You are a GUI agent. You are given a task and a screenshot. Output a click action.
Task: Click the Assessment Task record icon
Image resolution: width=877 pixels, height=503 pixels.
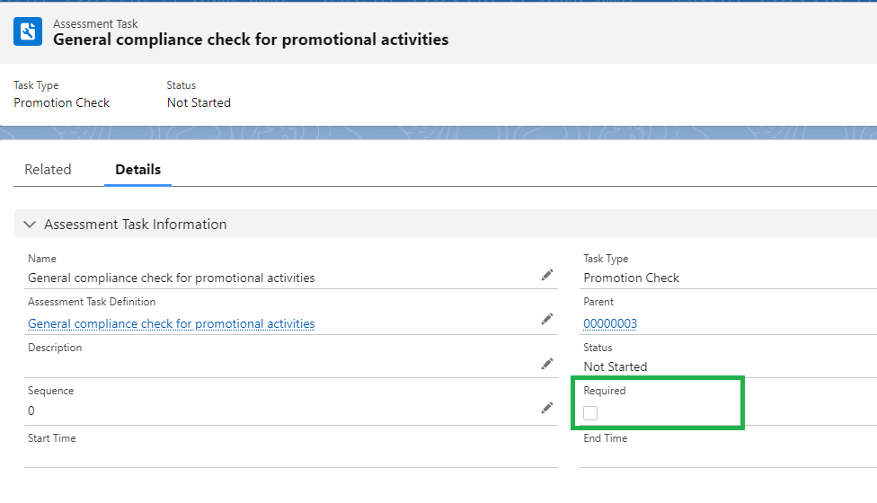tap(28, 31)
